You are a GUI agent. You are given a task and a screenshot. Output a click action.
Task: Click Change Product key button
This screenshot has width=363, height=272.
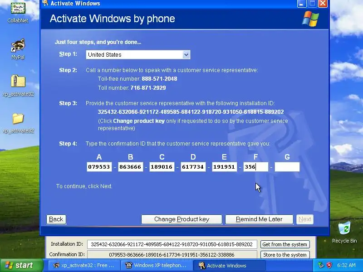[181, 219]
